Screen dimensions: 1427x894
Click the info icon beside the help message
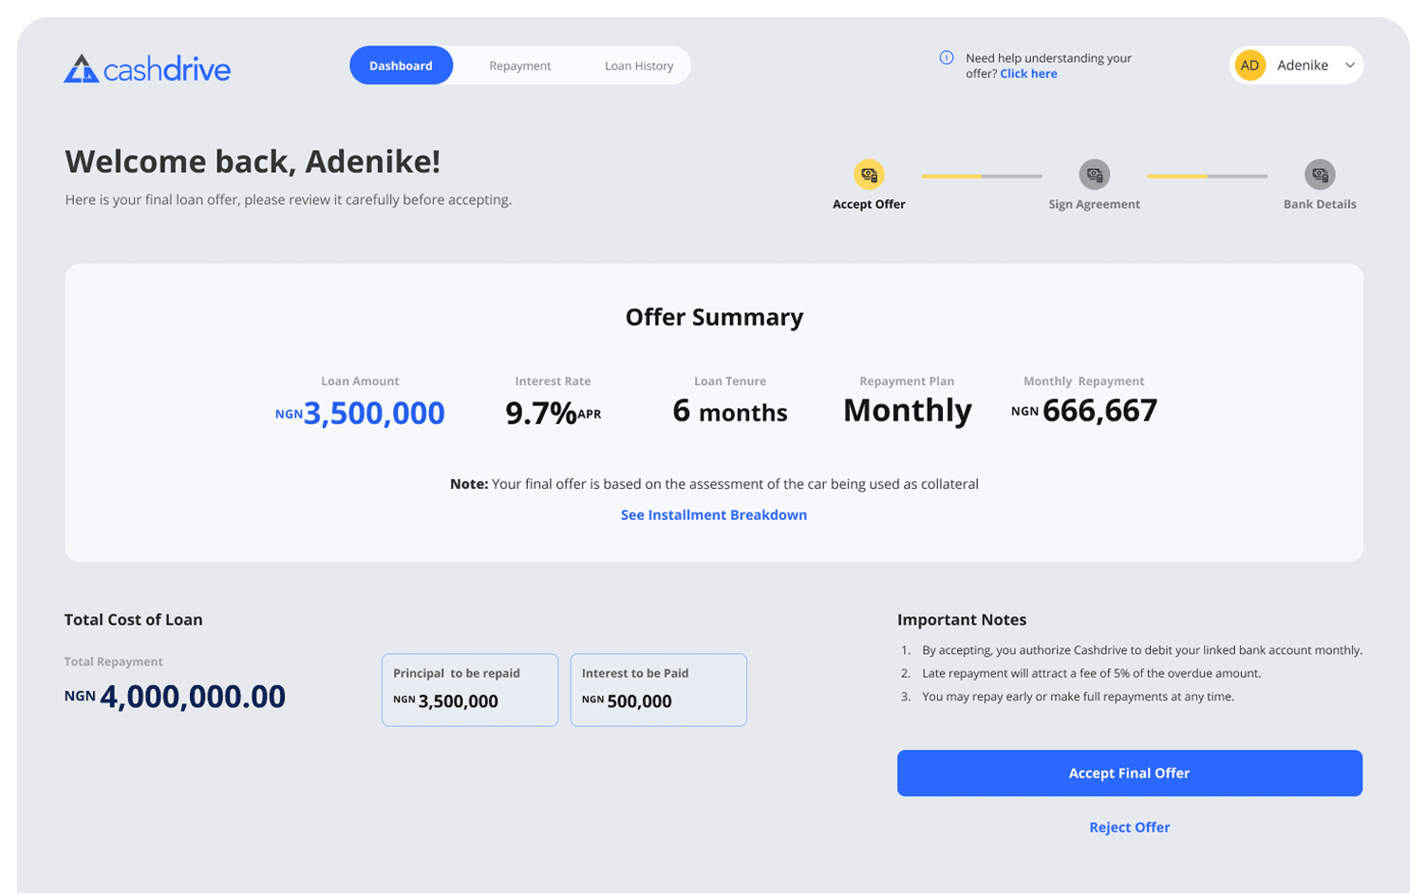[x=948, y=56]
